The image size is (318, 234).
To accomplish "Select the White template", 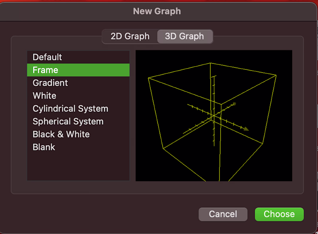I will click(x=44, y=96).
